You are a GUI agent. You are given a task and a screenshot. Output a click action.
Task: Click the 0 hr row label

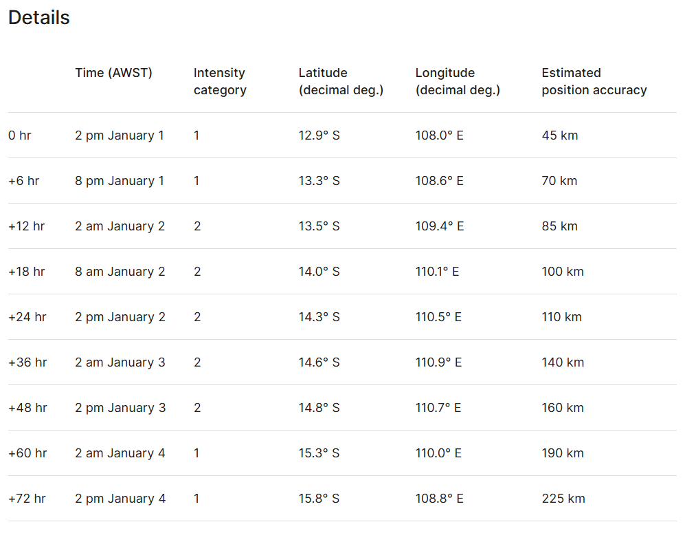20,135
